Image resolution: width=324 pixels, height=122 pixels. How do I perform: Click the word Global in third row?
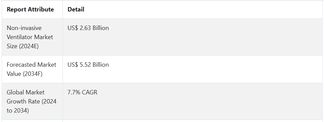tap(15, 92)
